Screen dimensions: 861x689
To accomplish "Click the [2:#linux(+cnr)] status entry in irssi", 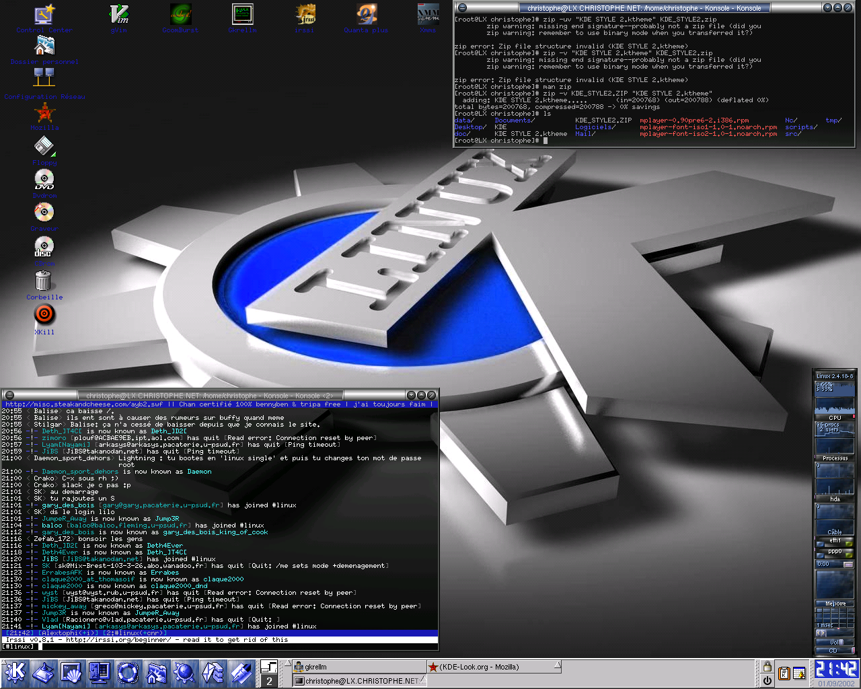I will pyautogui.click(x=135, y=633).
